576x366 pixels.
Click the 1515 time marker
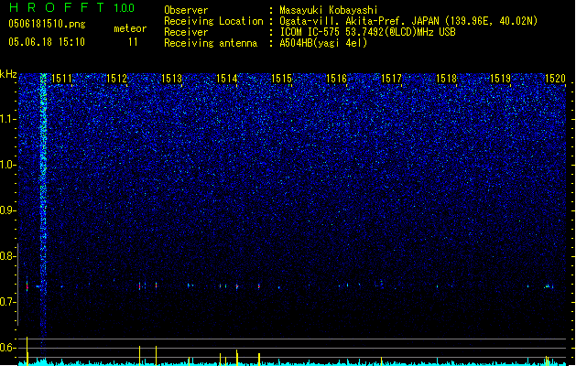coord(281,79)
